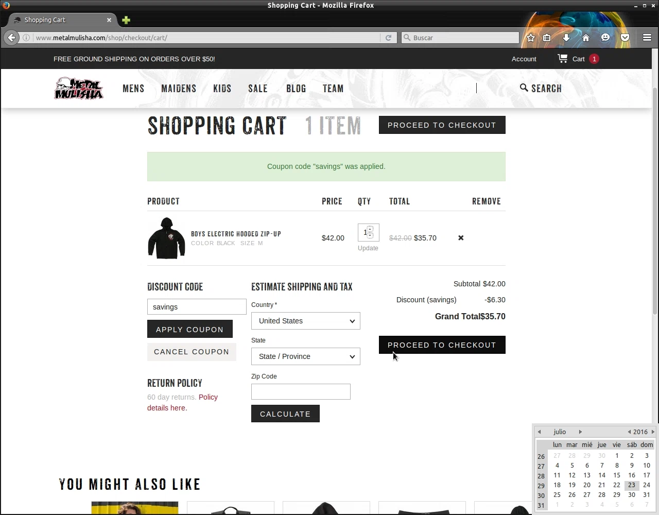Open a new tab with the plus icon

[x=126, y=20]
